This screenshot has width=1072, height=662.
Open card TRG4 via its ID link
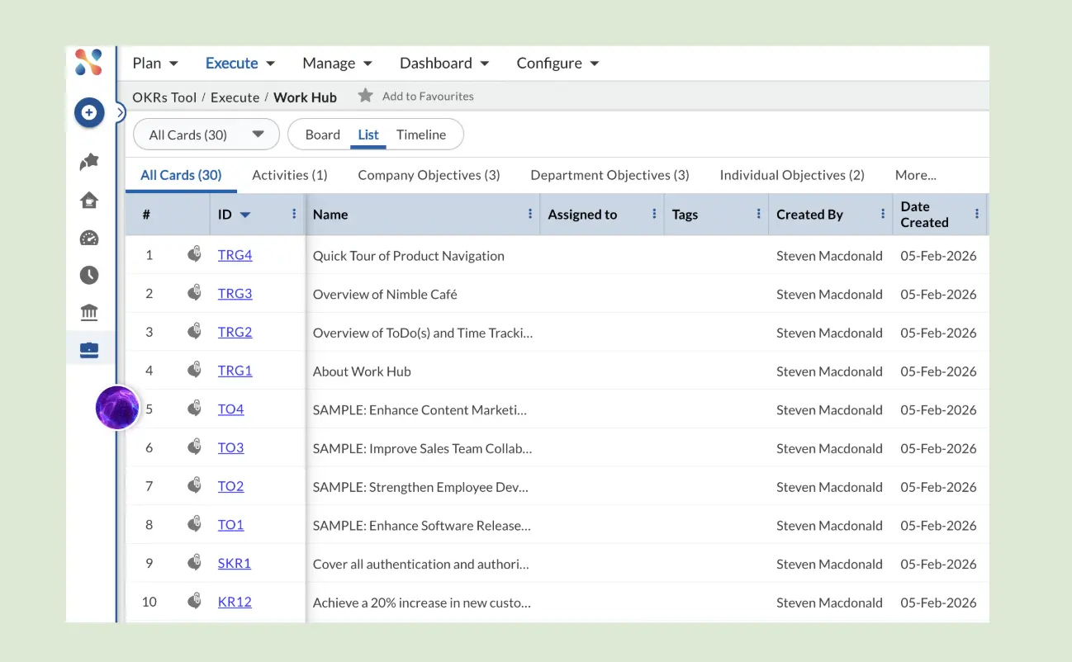[235, 254]
